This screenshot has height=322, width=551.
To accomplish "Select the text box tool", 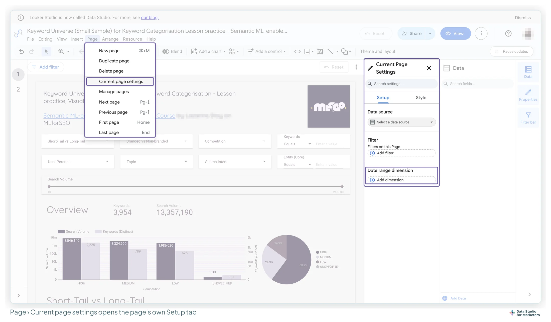I will click(320, 51).
